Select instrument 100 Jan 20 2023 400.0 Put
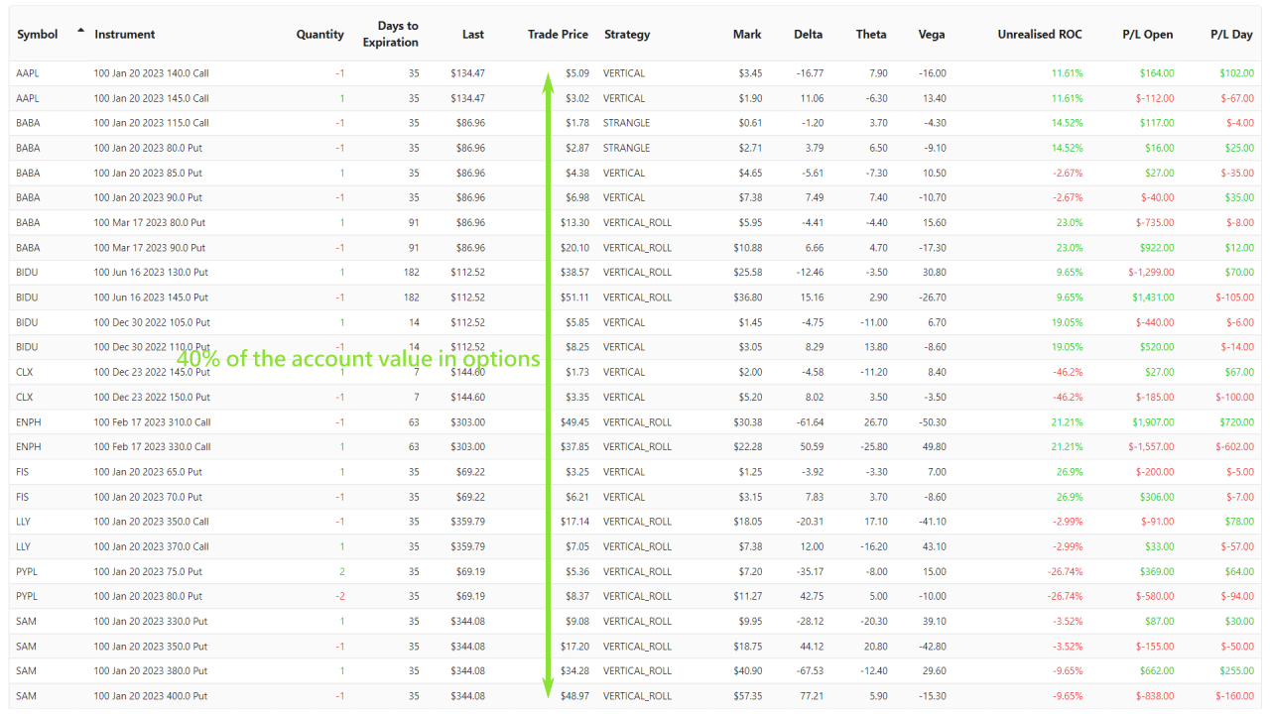Image resolution: width=1270 pixels, height=714 pixels. 151,696
